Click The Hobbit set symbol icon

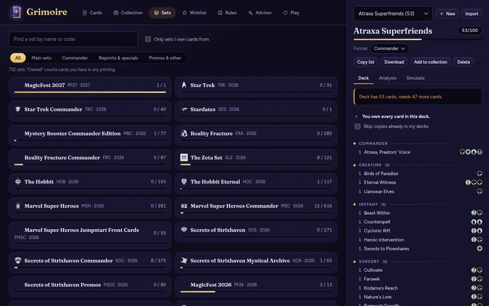pyautogui.click(x=18, y=181)
